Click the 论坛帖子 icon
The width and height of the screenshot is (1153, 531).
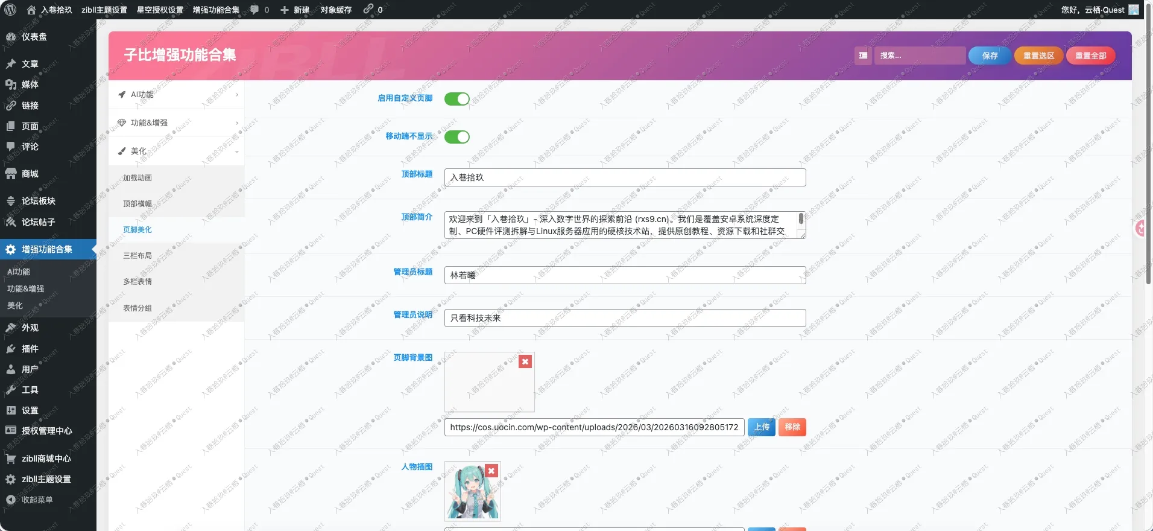point(11,222)
